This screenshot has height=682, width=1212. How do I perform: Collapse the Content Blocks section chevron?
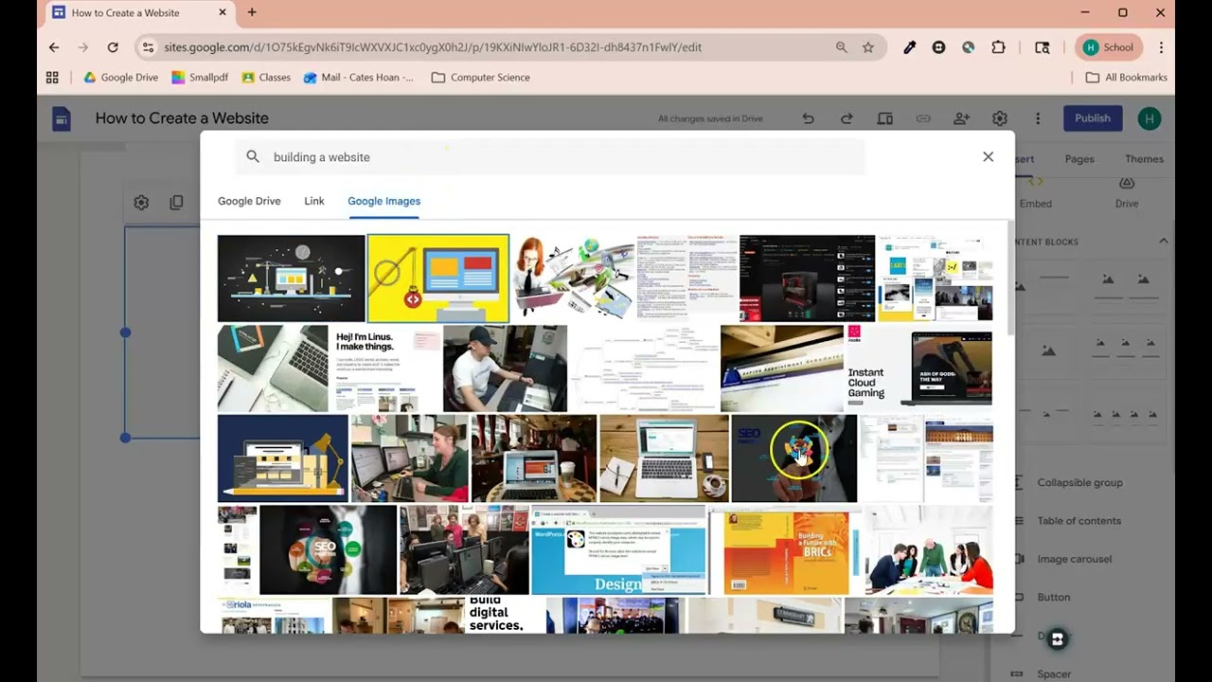tap(1163, 242)
